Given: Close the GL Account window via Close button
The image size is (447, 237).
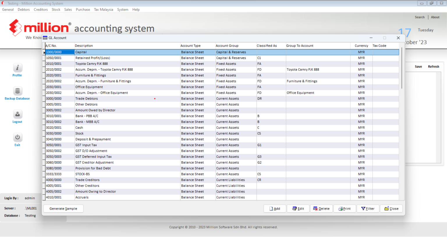Looking at the screenshot, I should 391,209.
